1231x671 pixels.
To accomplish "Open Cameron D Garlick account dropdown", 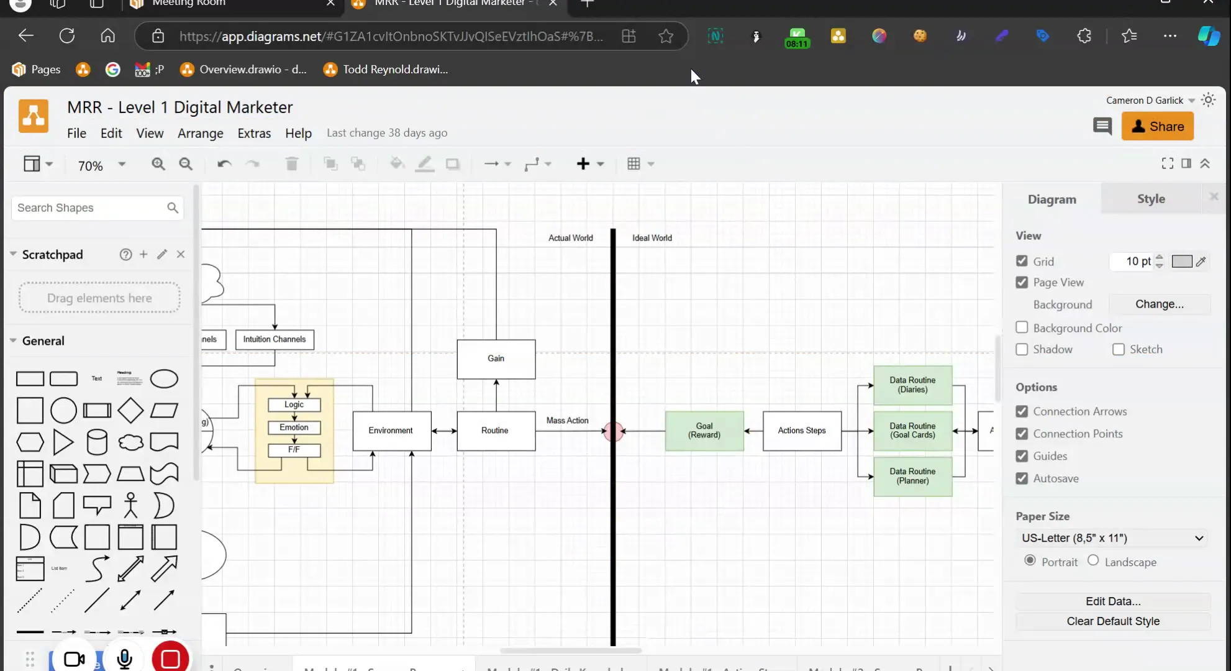I will pos(1150,100).
